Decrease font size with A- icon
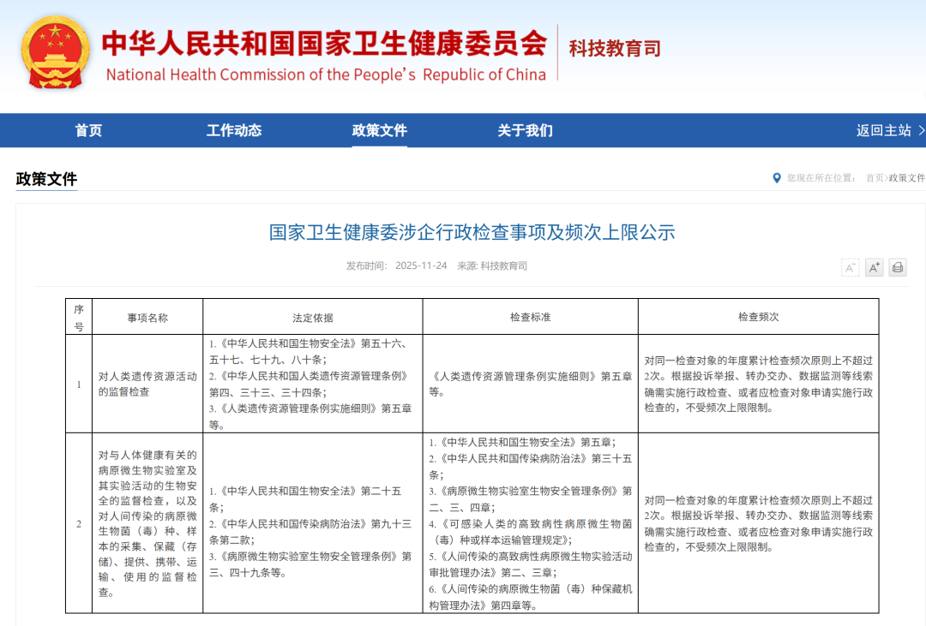This screenshot has height=626, width=926. [850, 268]
